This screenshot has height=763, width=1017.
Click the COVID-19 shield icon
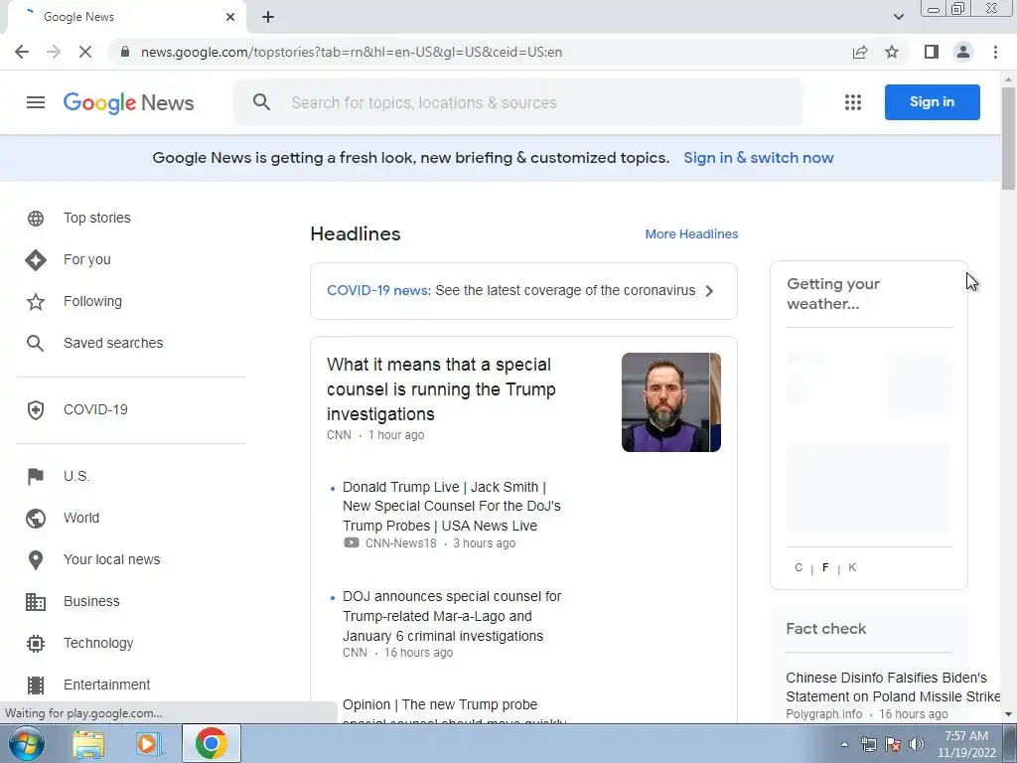coord(36,410)
